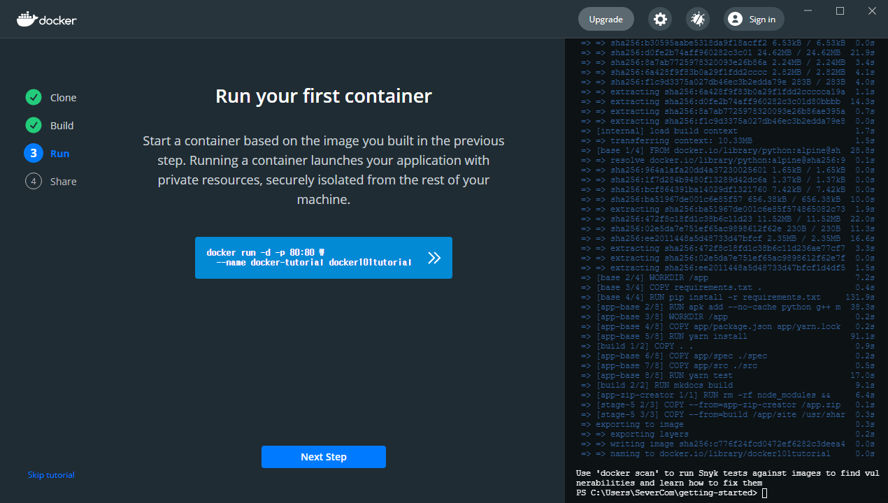888x503 pixels.
Task: Maximize the Docker window
Action: (x=840, y=10)
